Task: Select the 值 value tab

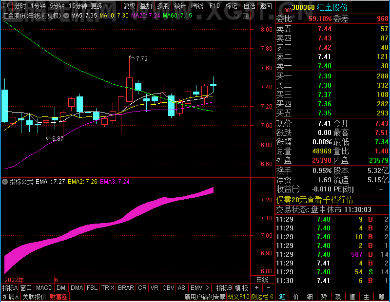Action: 352,297
